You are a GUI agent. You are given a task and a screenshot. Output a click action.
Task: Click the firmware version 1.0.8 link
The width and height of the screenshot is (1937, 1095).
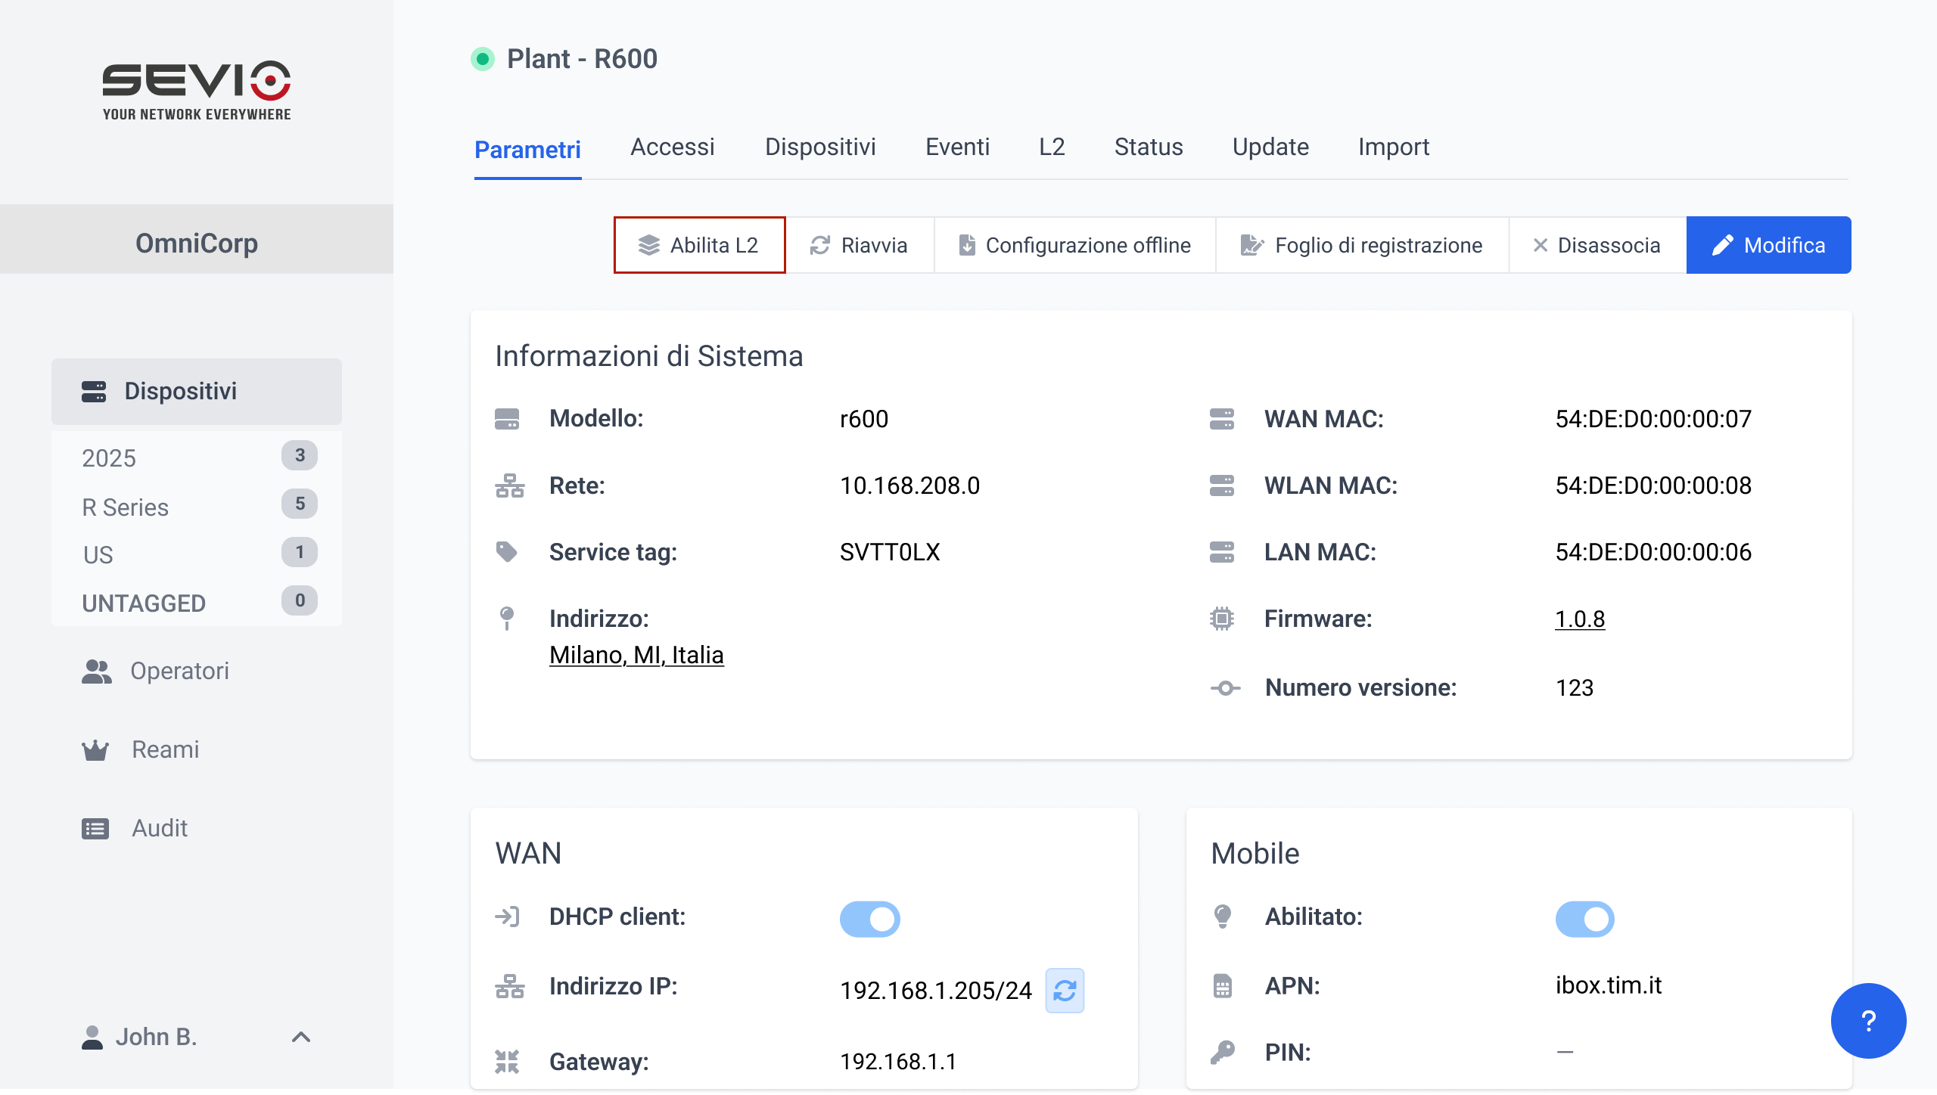click(x=1579, y=619)
